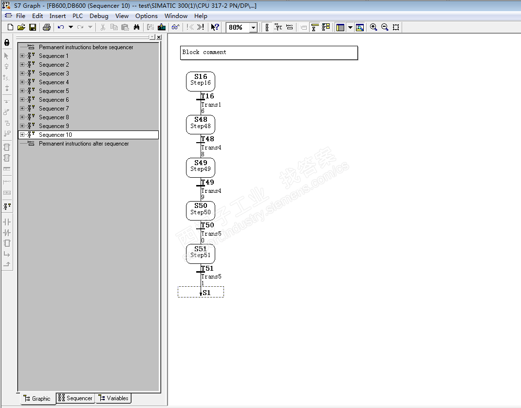Select transition T16 label

(207, 96)
